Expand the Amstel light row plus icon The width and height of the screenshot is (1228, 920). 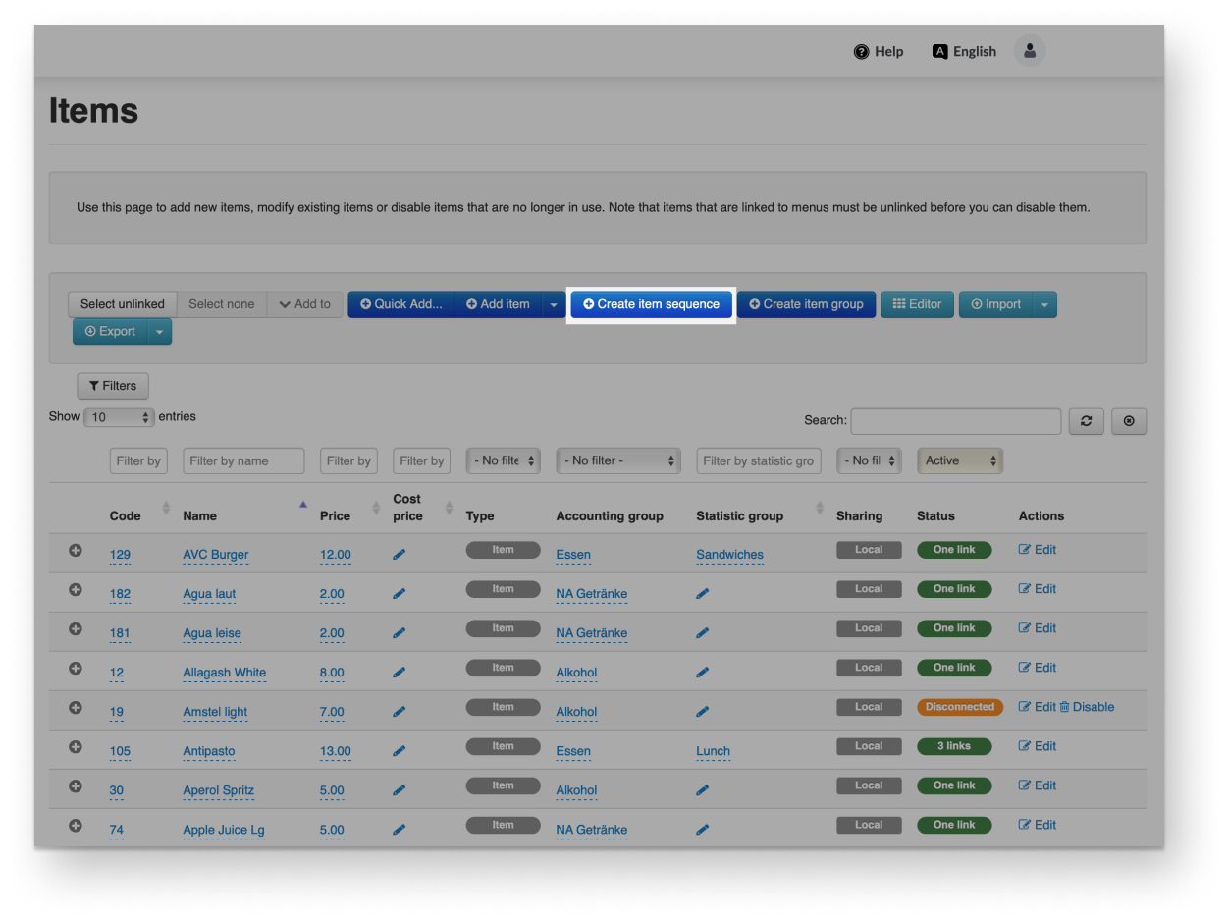pyautogui.click(x=75, y=707)
